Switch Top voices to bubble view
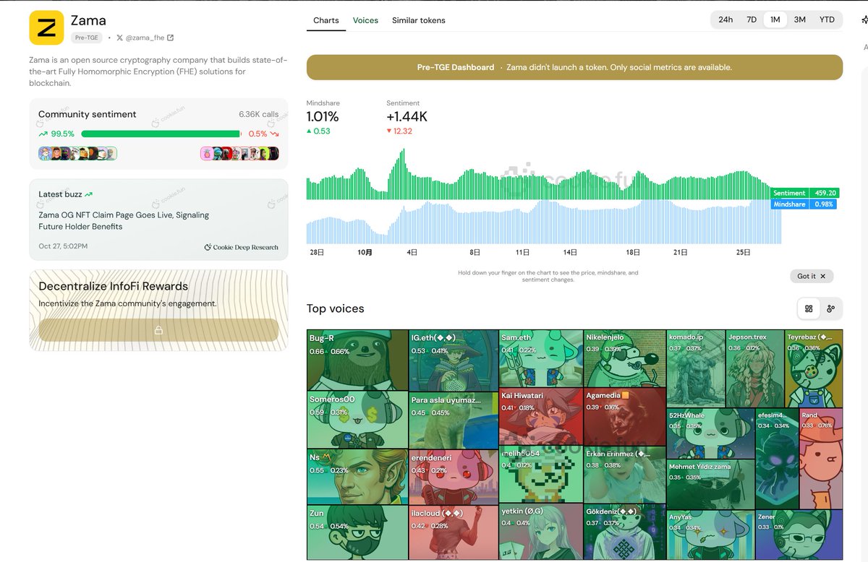868x562 pixels. [x=830, y=308]
